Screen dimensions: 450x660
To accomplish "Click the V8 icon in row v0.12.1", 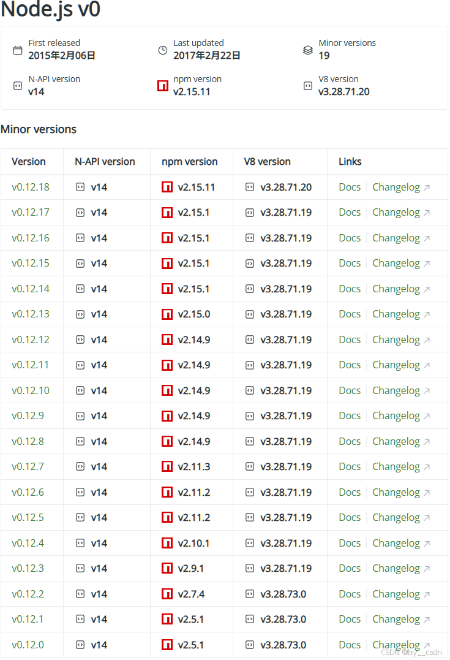I will point(250,620).
